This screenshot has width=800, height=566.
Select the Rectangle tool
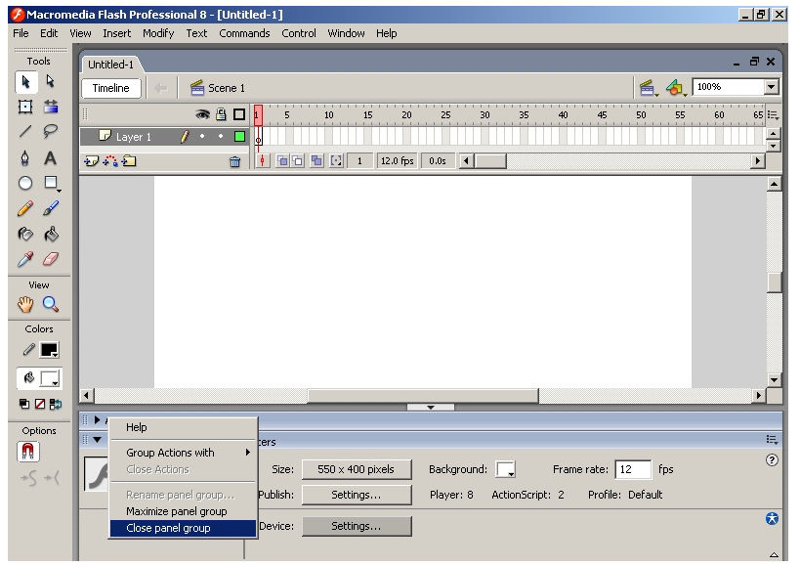point(51,183)
